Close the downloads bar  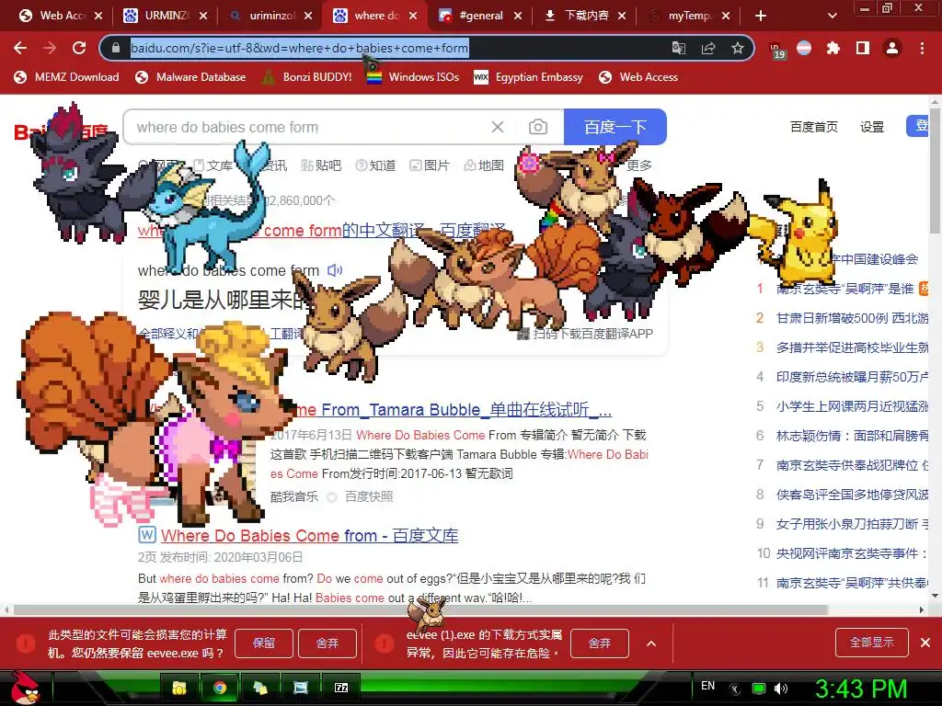[925, 643]
